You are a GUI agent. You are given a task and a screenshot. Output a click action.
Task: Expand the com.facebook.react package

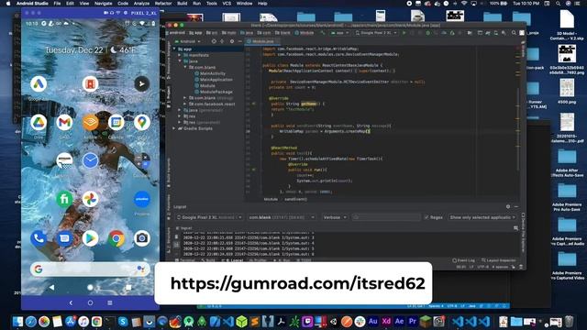point(185,104)
